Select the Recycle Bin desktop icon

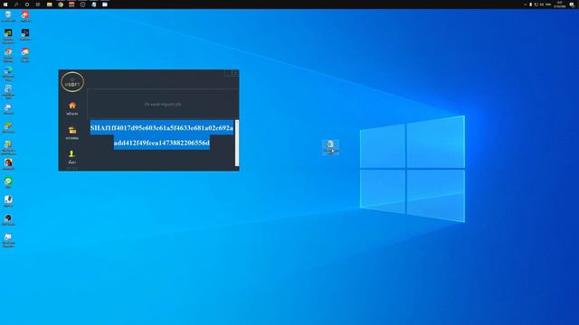[8, 16]
